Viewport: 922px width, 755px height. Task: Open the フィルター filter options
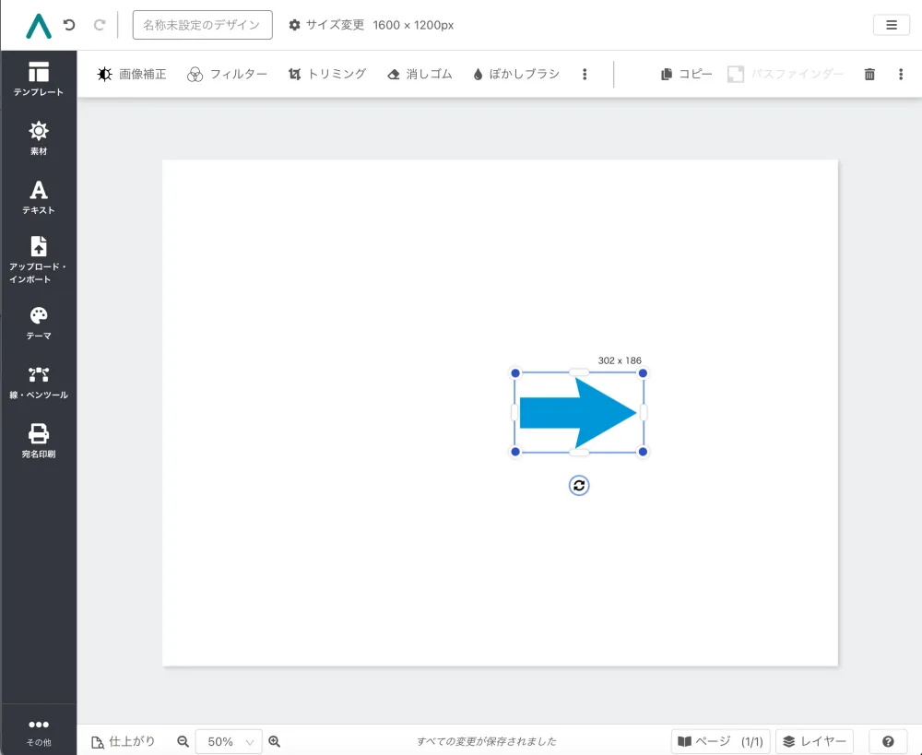[x=227, y=74]
